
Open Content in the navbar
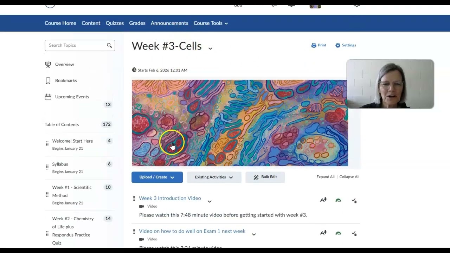coord(91,23)
